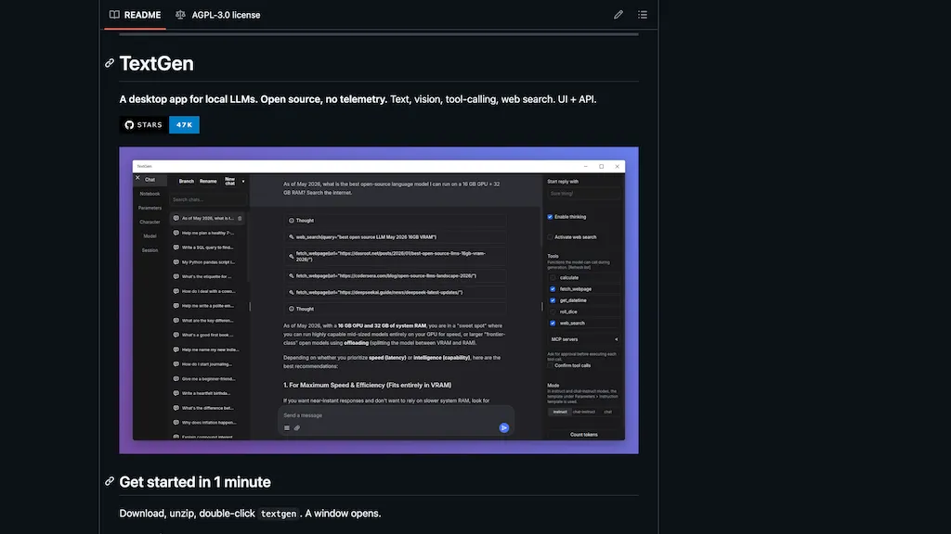In TextGen screenshot, click chat bubble icon beside 'What's the etiquette'
This screenshot has height=534, width=951.
point(176,276)
